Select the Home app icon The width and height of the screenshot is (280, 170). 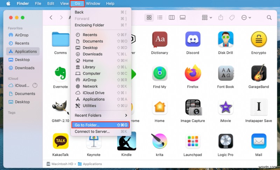160,107
